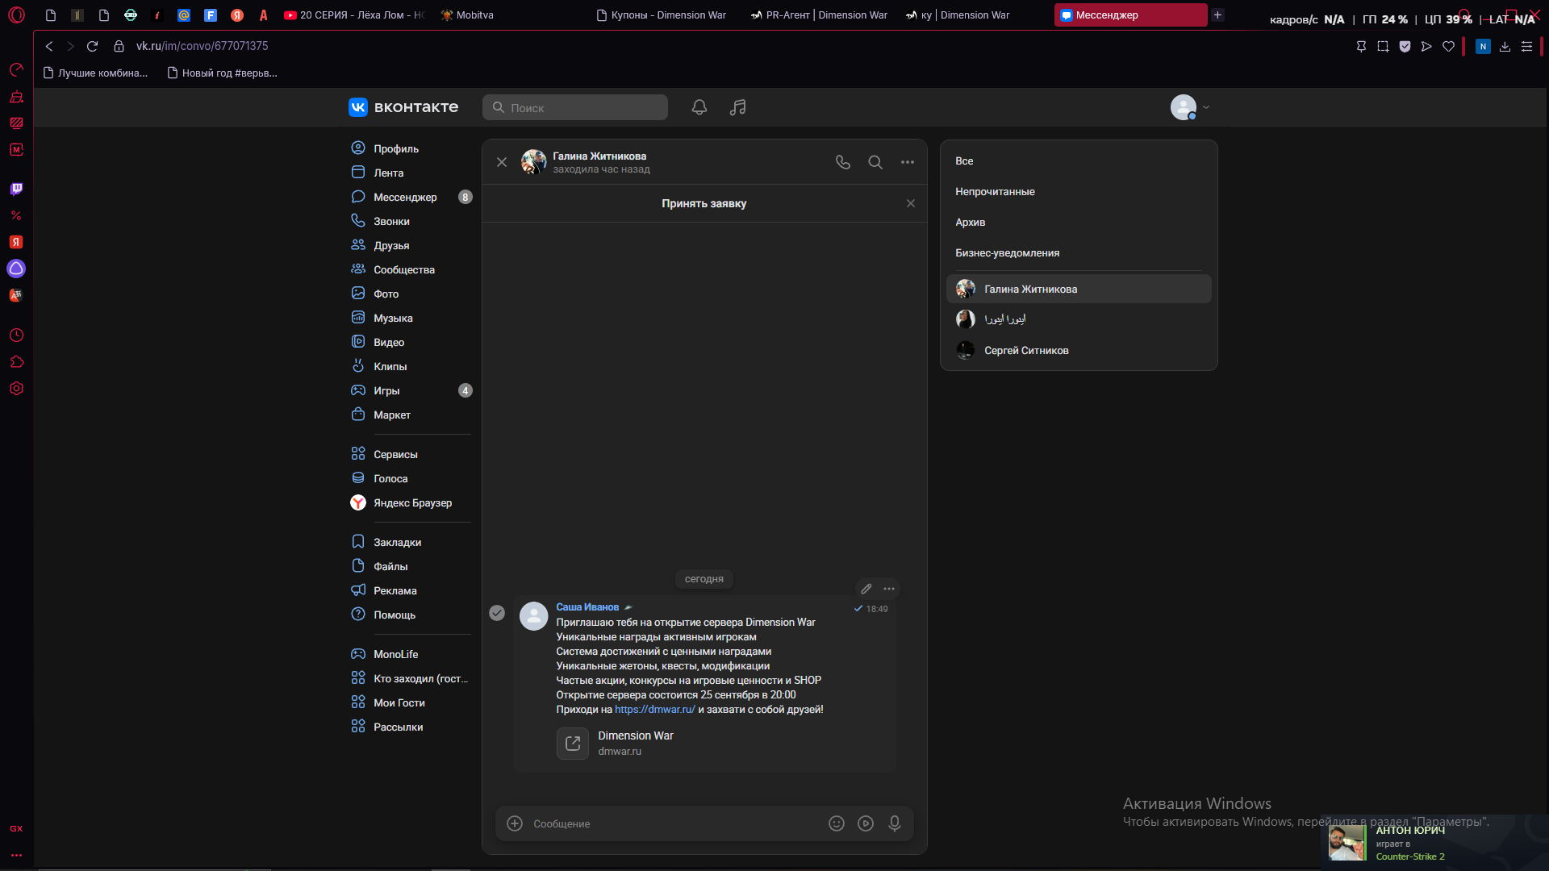The height and width of the screenshot is (871, 1549).
Task: Open chat options three-dot menu
Action: pos(908,162)
